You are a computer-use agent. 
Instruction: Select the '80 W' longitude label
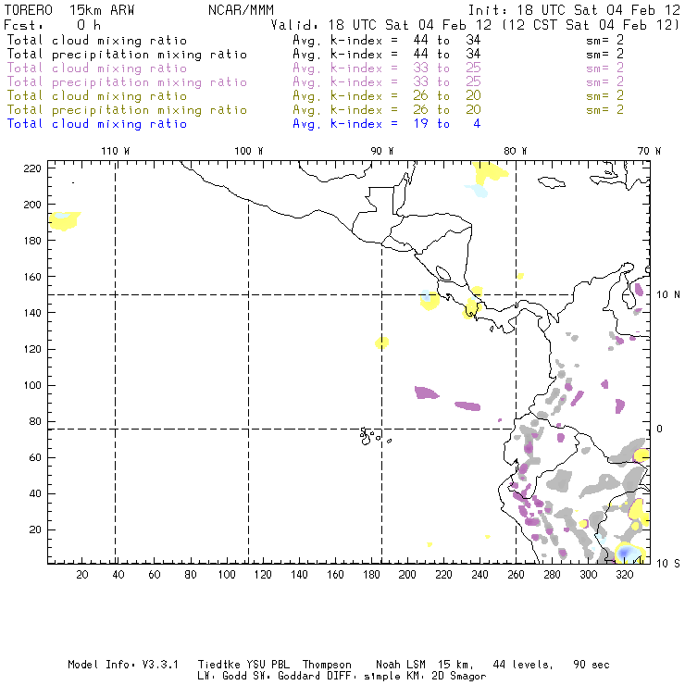(x=516, y=151)
